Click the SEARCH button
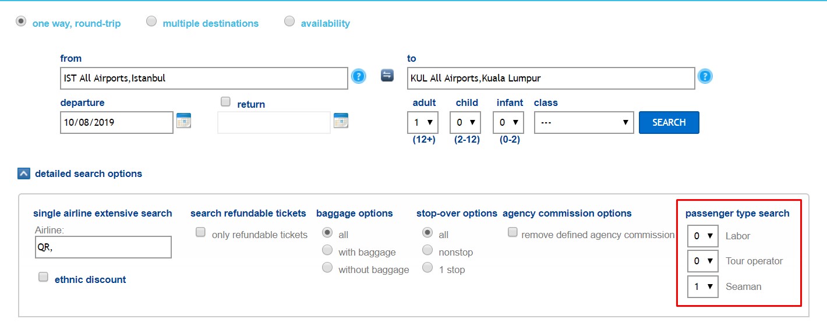 coord(669,122)
